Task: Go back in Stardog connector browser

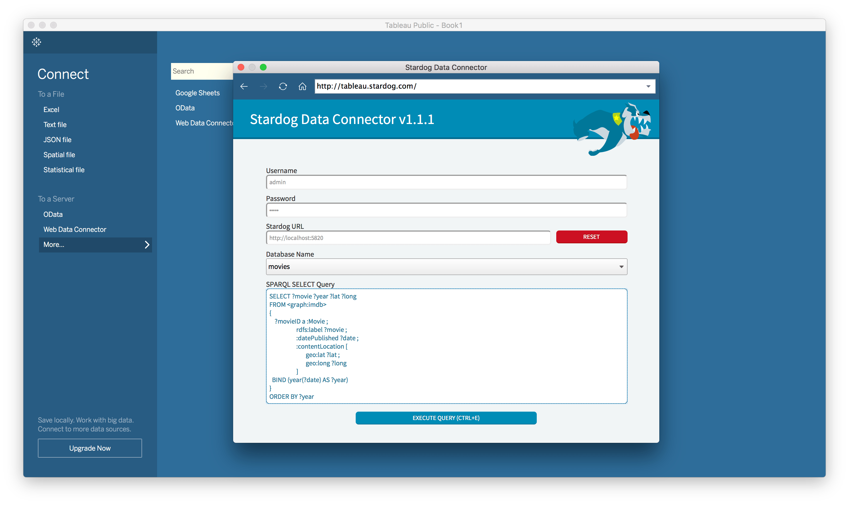Action: [x=244, y=86]
